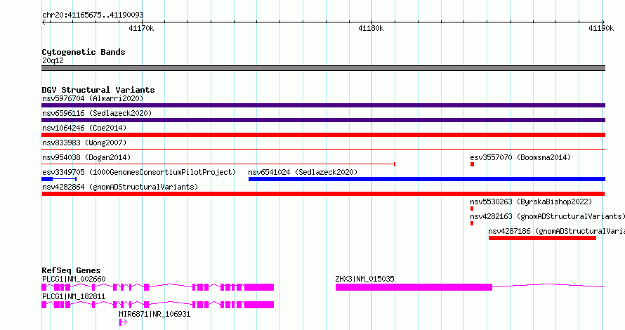Click the small red marker of nsv5530263
The image size is (625, 330).
click(472, 209)
